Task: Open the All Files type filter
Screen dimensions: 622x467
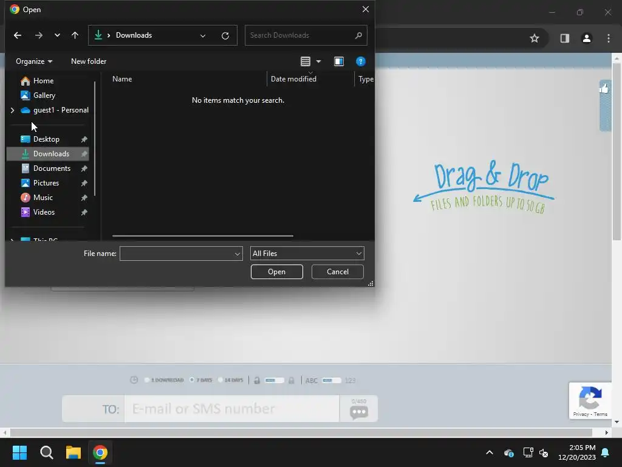Action: [x=307, y=254]
